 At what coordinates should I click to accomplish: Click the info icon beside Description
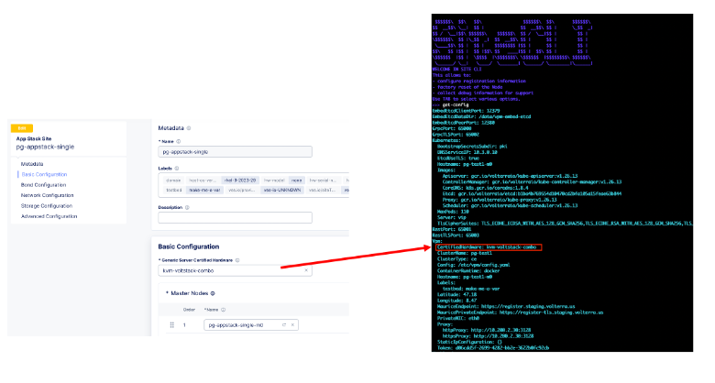point(186,207)
